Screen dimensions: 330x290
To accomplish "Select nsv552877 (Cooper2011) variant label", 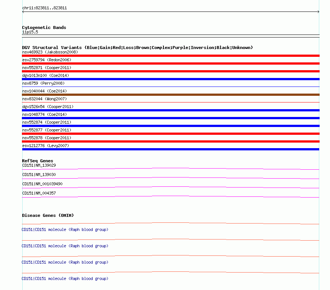I will (47, 130).
